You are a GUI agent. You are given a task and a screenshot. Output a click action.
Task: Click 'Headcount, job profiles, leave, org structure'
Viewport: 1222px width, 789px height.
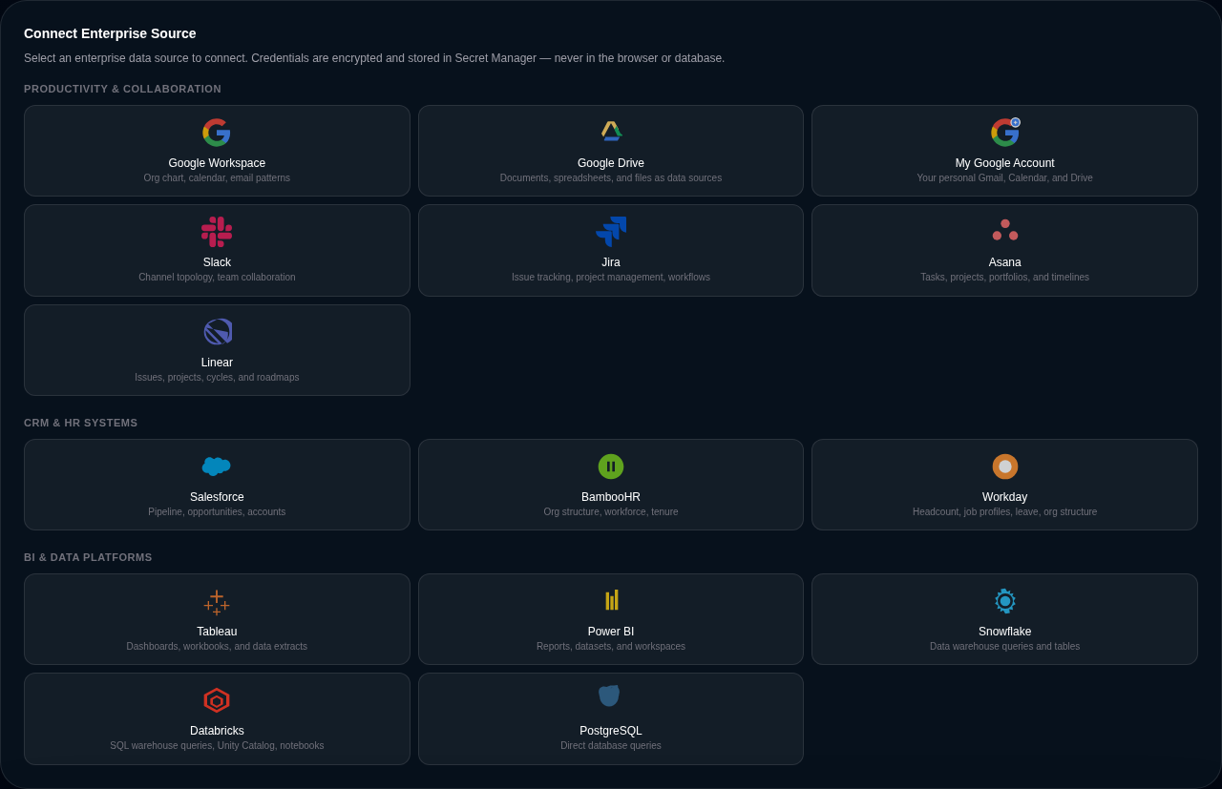(1004, 512)
